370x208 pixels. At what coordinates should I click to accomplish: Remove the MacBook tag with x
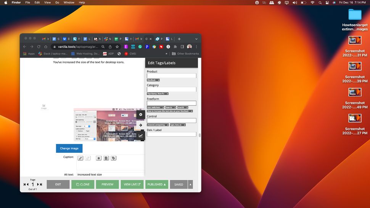(159, 80)
